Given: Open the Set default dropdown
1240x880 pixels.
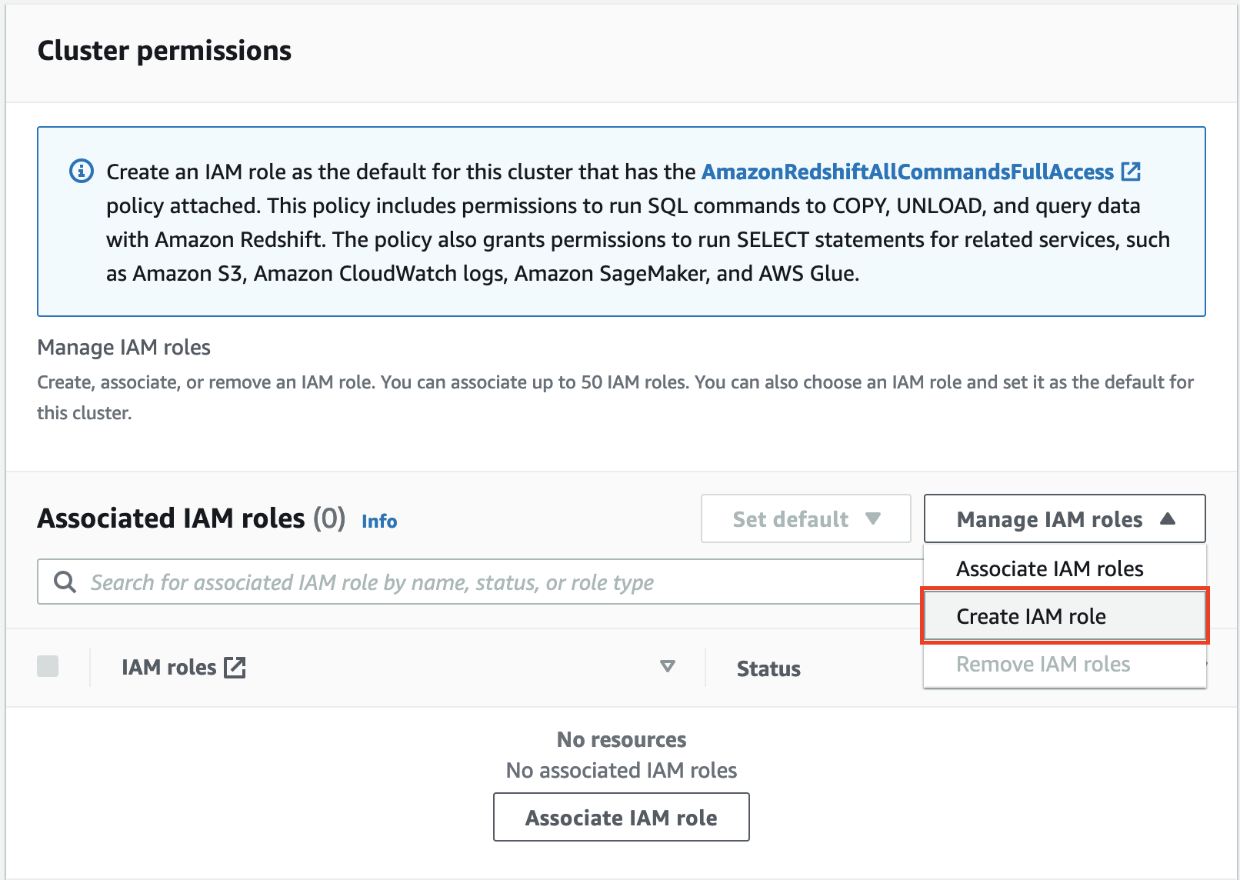Looking at the screenshot, I should point(805,519).
